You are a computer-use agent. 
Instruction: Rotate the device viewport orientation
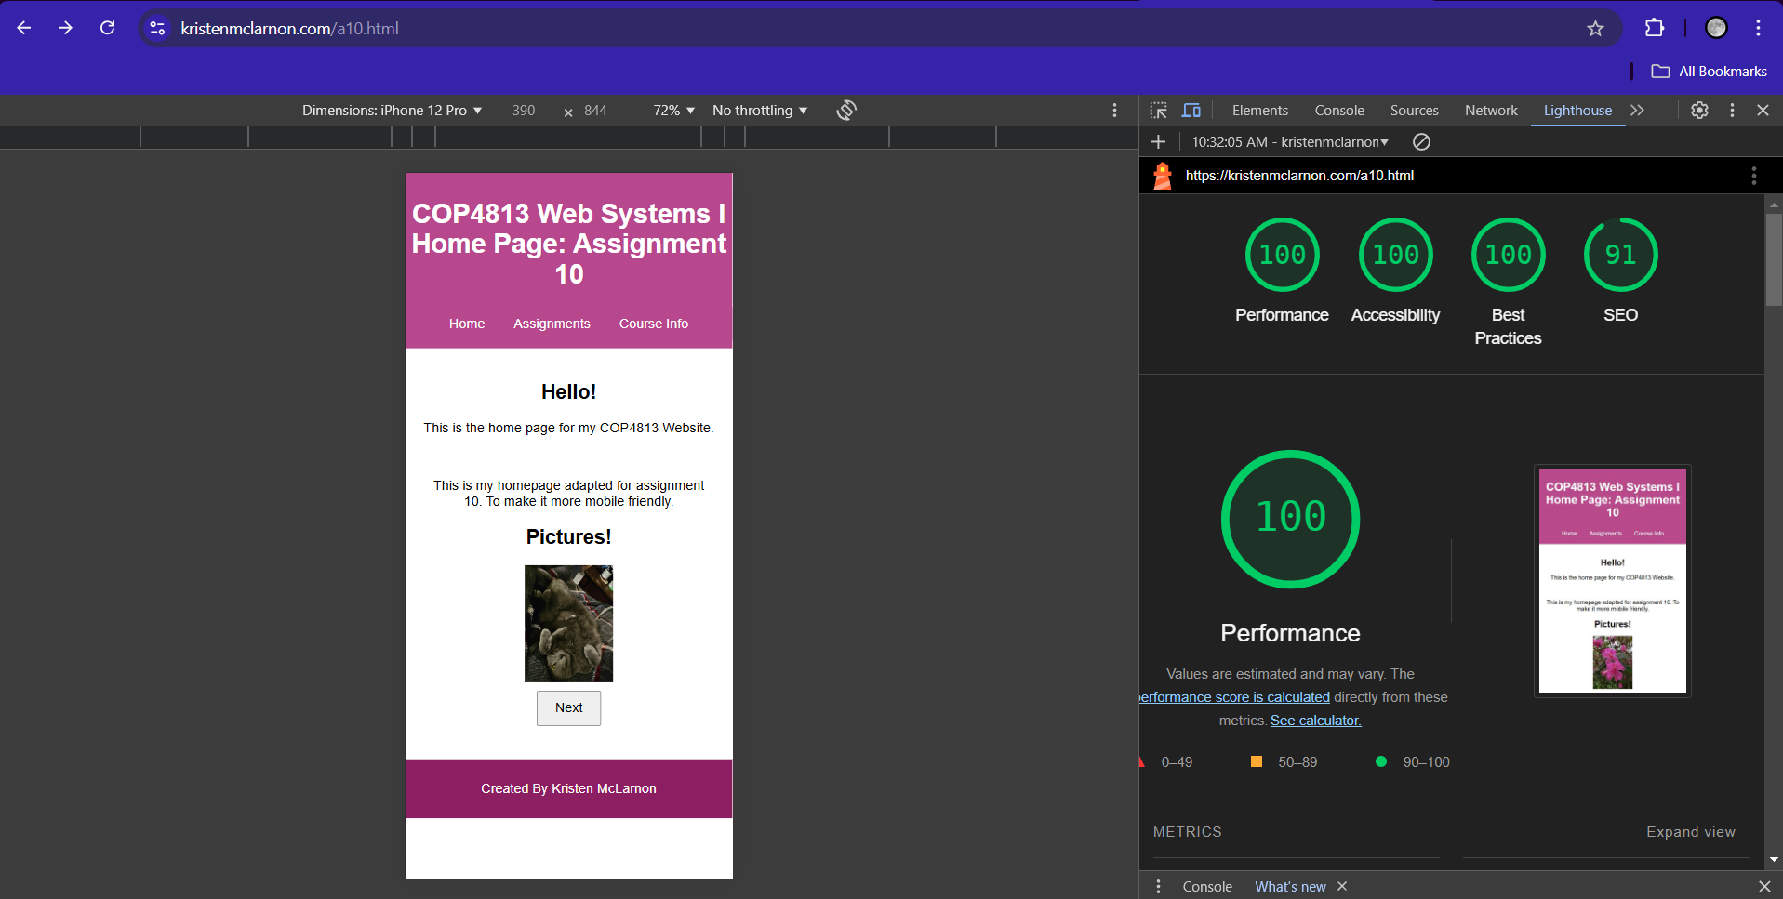tap(845, 111)
